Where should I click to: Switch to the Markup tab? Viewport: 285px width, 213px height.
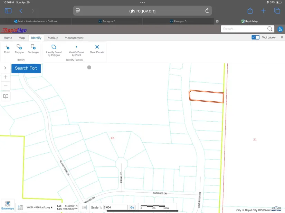coord(53,38)
